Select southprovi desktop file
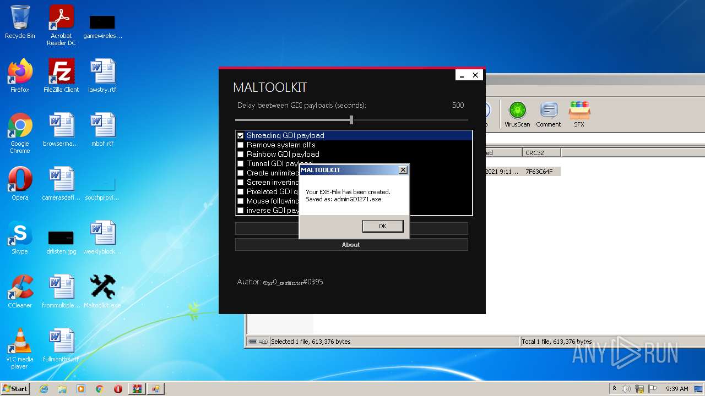The image size is (705, 396). coord(102,187)
